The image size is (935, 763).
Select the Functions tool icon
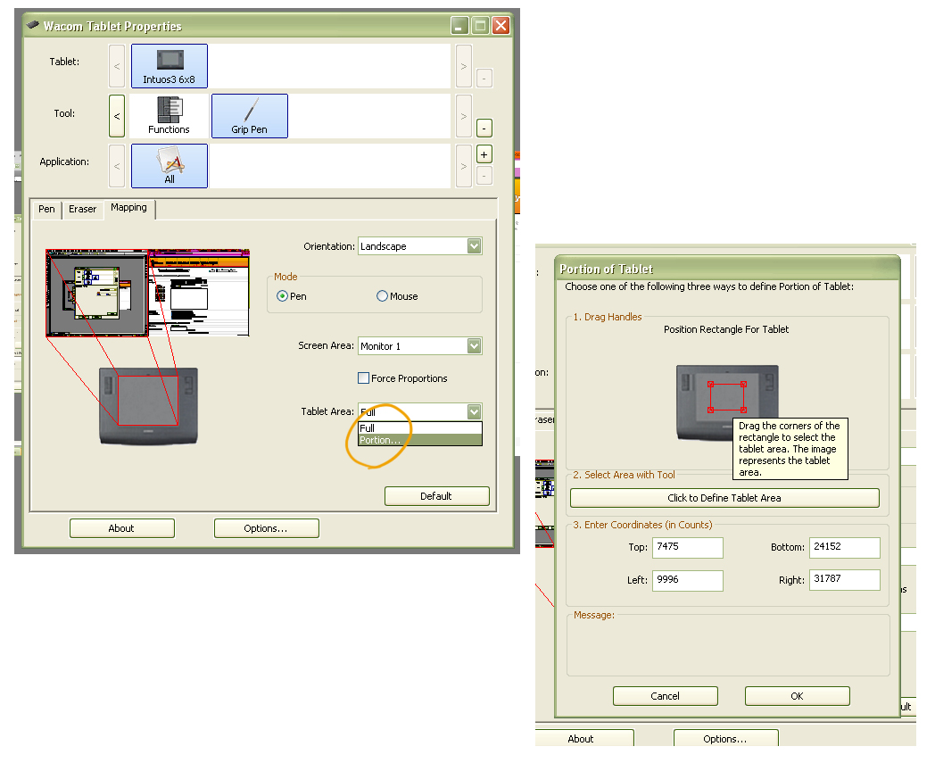coord(169,116)
